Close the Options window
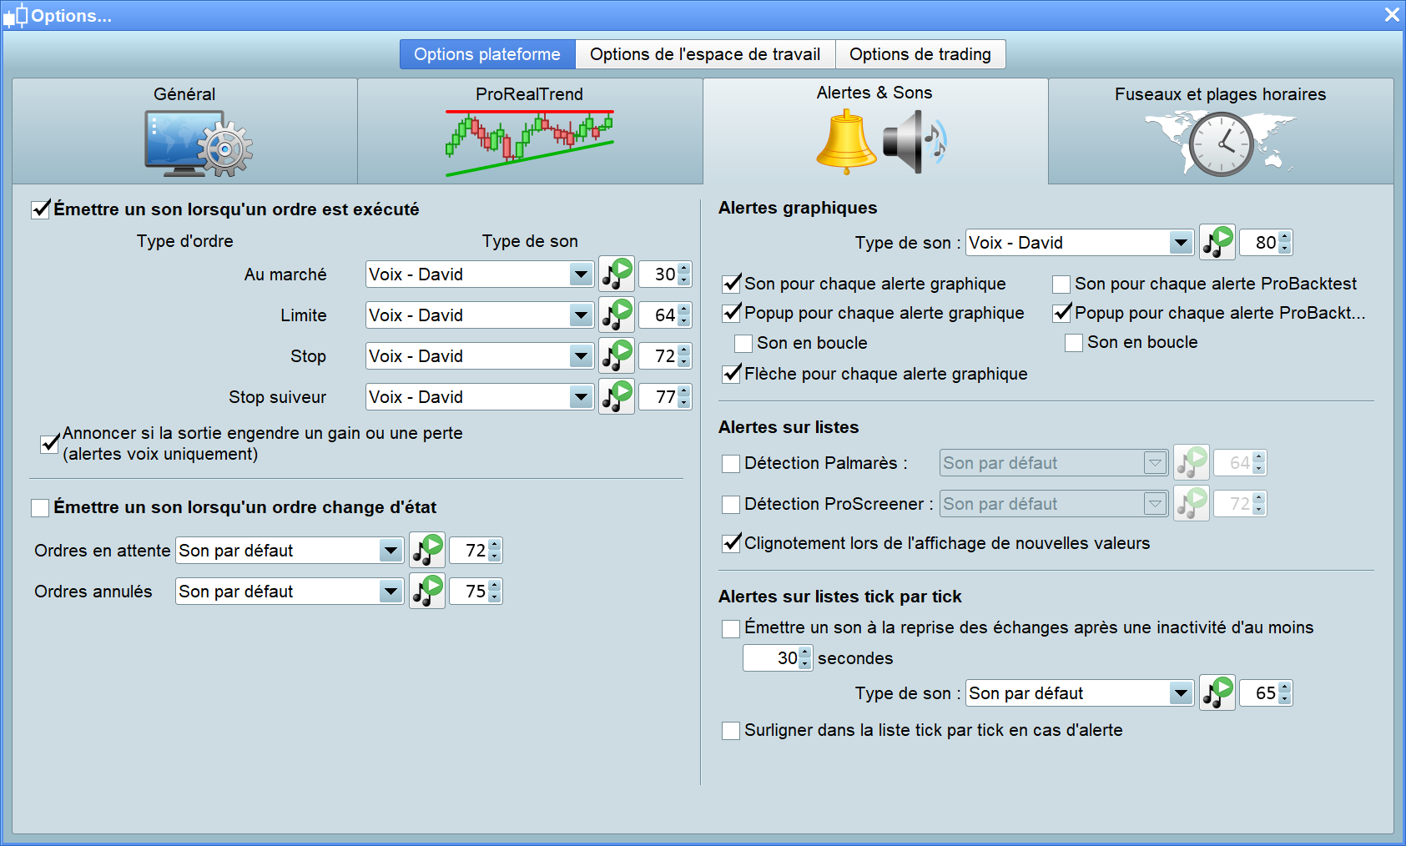The image size is (1406, 846). [1392, 15]
